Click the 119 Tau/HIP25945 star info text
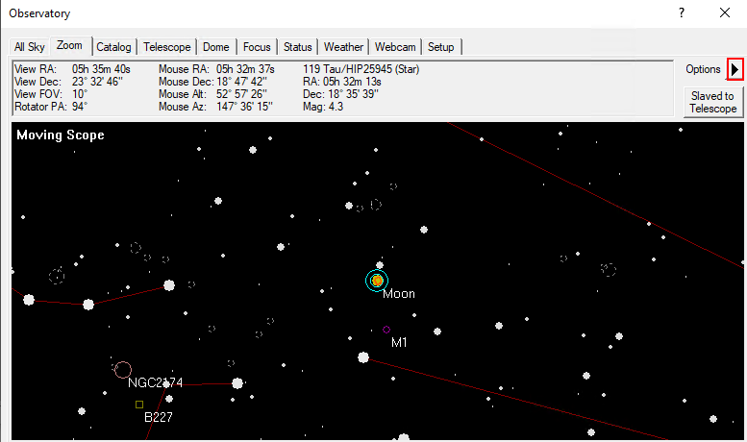Viewport: 747px width, 442px height. pyautogui.click(x=361, y=69)
